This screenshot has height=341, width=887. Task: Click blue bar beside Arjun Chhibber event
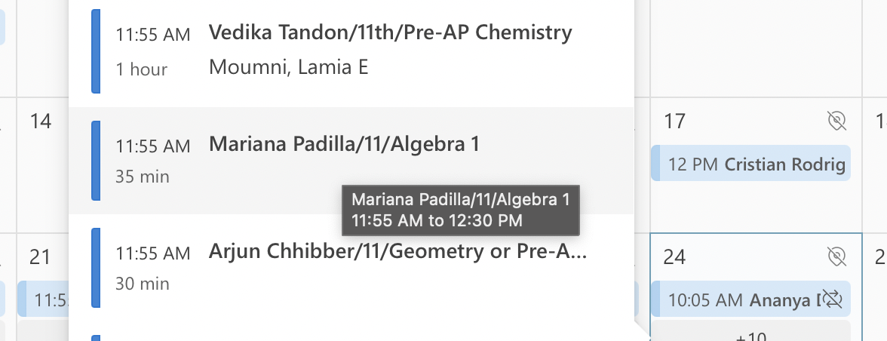pyautogui.click(x=96, y=268)
